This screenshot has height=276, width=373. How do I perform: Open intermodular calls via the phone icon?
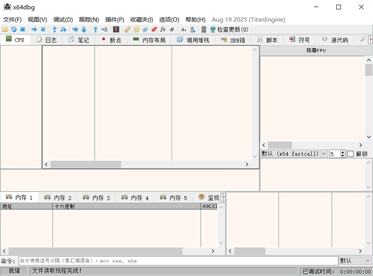[x=193, y=29]
